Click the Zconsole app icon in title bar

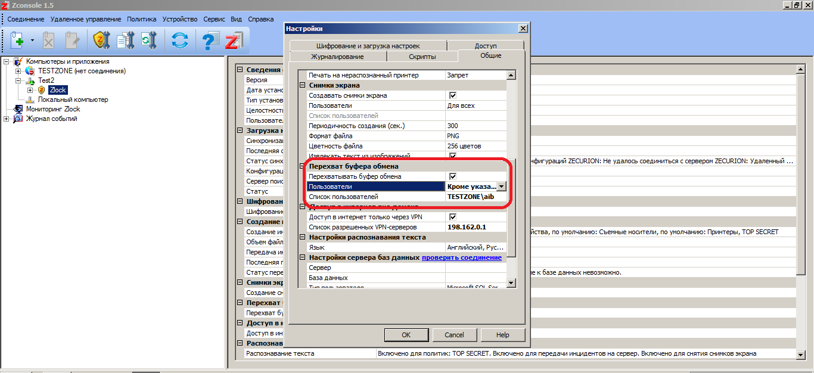pyautogui.click(x=5, y=5)
